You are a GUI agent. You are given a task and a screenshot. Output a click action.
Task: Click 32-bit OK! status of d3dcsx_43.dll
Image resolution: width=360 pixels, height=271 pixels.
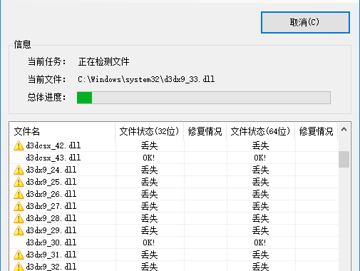149,158
